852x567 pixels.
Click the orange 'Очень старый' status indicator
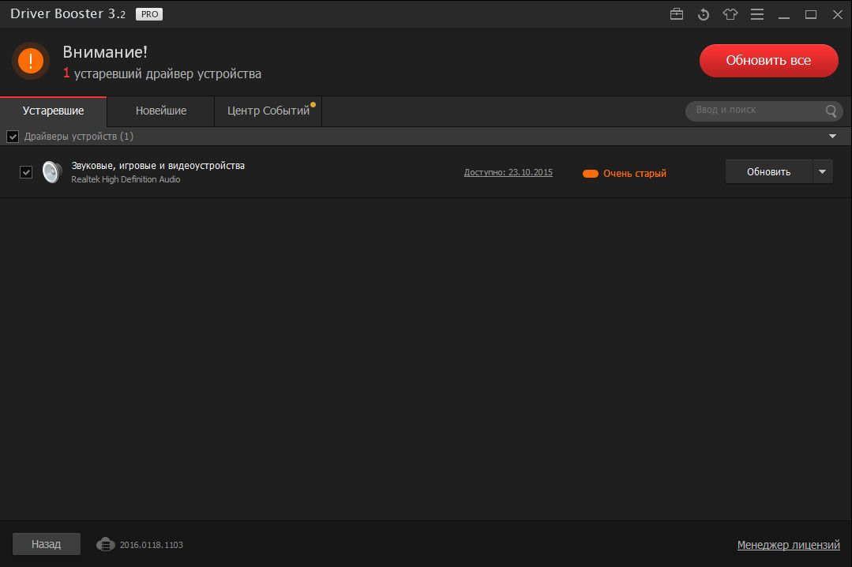pyautogui.click(x=590, y=174)
